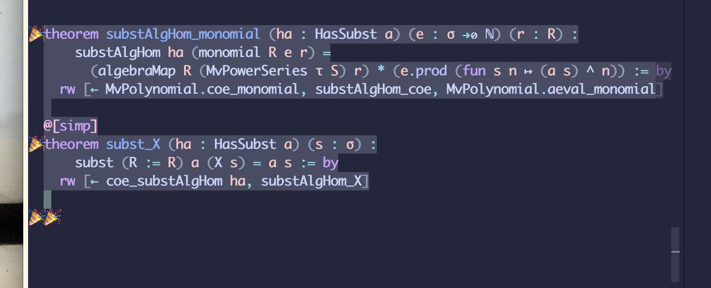The width and height of the screenshot is (711, 288).
Task: Click the subst_X theorem name
Action: pos(133,144)
